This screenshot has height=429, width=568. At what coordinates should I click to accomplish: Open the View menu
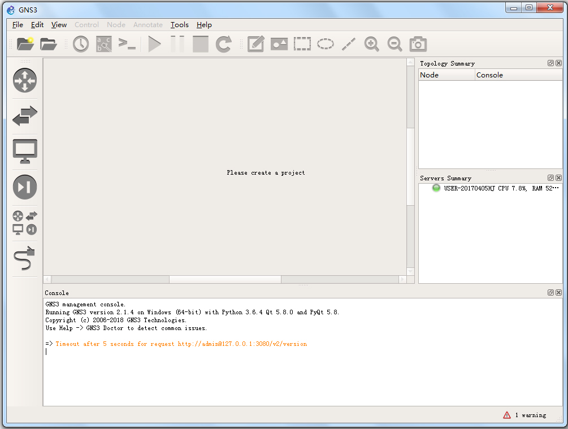coord(59,25)
